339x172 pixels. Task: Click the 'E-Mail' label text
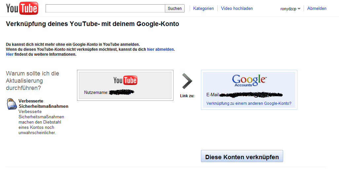coord(213,95)
